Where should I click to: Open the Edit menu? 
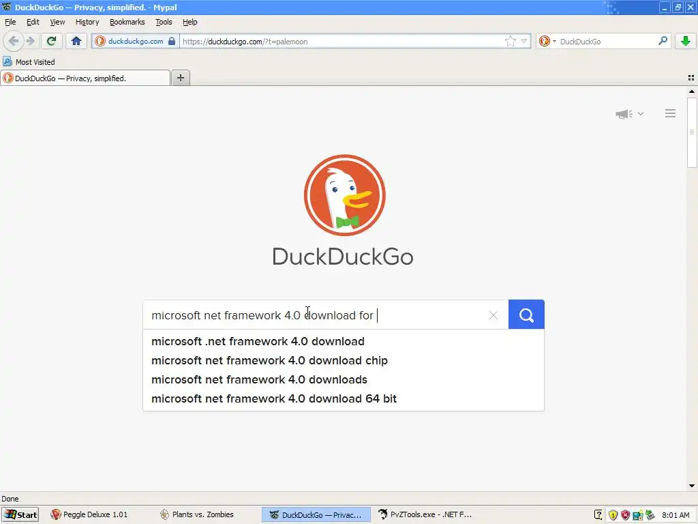[x=33, y=22]
